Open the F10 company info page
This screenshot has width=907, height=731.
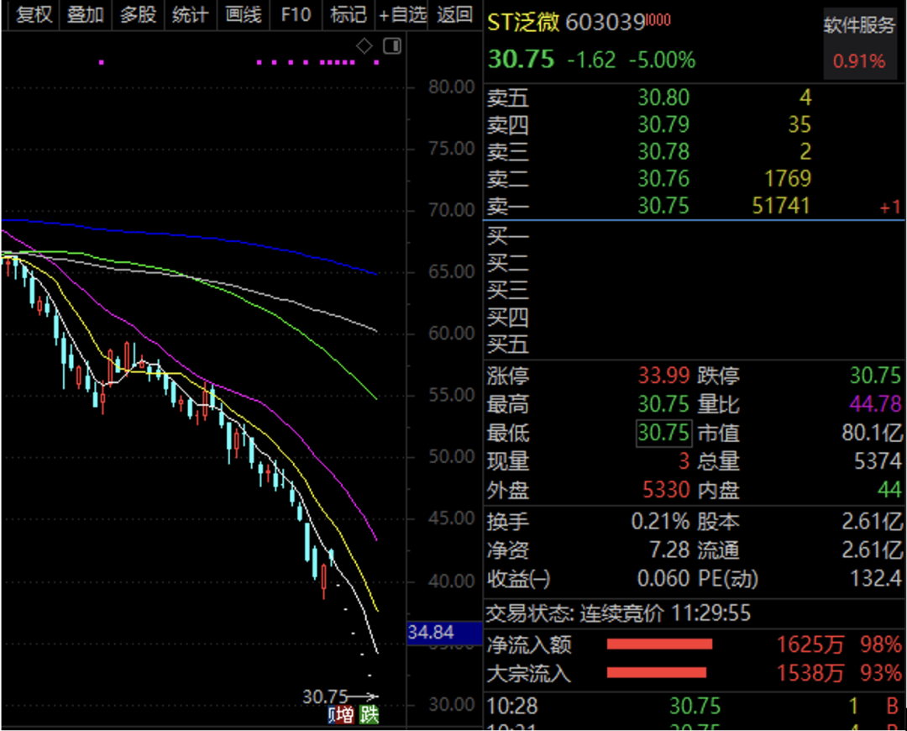[296, 15]
